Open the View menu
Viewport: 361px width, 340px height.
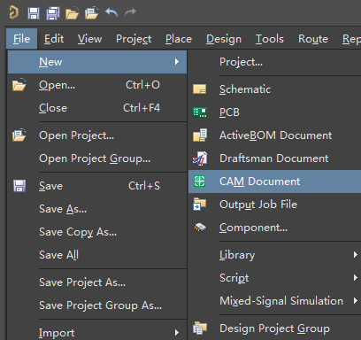pyautogui.click(x=90, y=39)
